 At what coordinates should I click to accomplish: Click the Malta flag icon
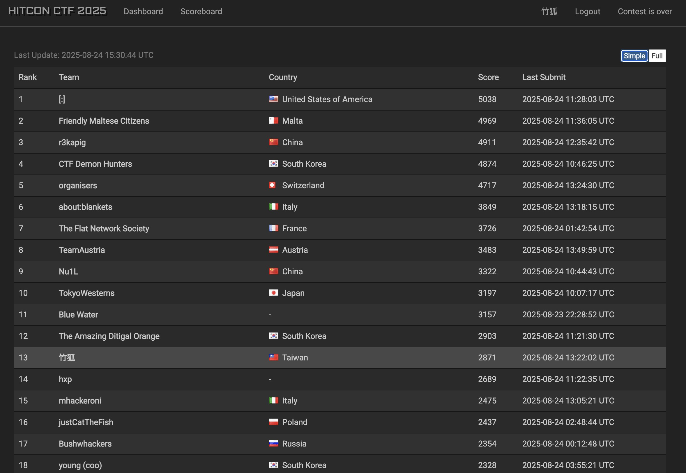tap(273, 121)
